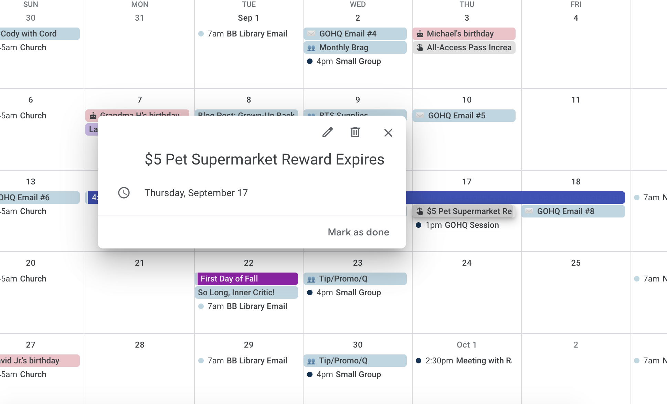Delete reminder using the trash icon
Screen dimensions: 667x404
[355, 132]
